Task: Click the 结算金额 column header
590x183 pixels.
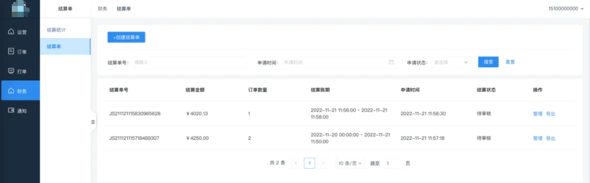Action: coord(195,90)
